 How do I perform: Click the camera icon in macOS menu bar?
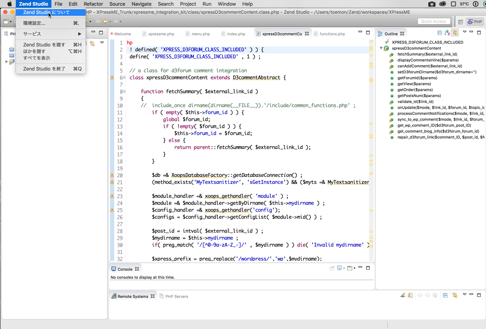tap(432, 4)
